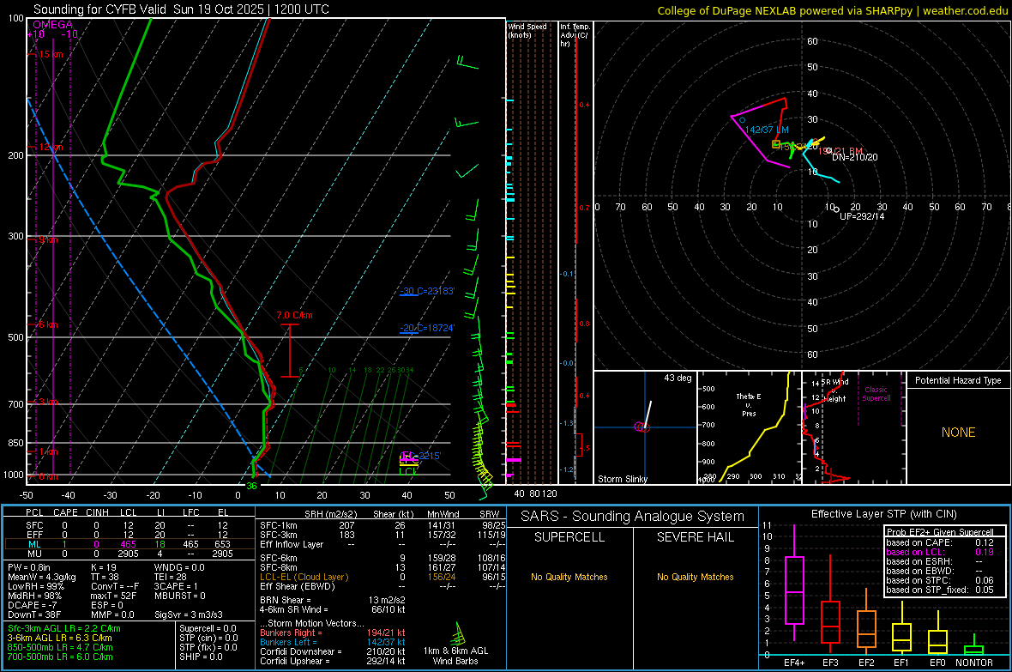Click the Potential Hazard Type header
Viewport: 1012px width, 672px height.
958,380
